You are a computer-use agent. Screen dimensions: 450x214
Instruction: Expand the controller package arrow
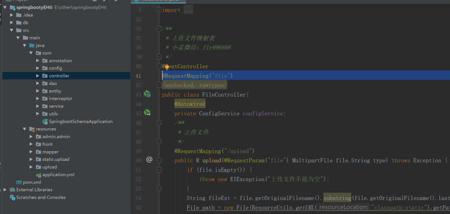tap(37, 76)
